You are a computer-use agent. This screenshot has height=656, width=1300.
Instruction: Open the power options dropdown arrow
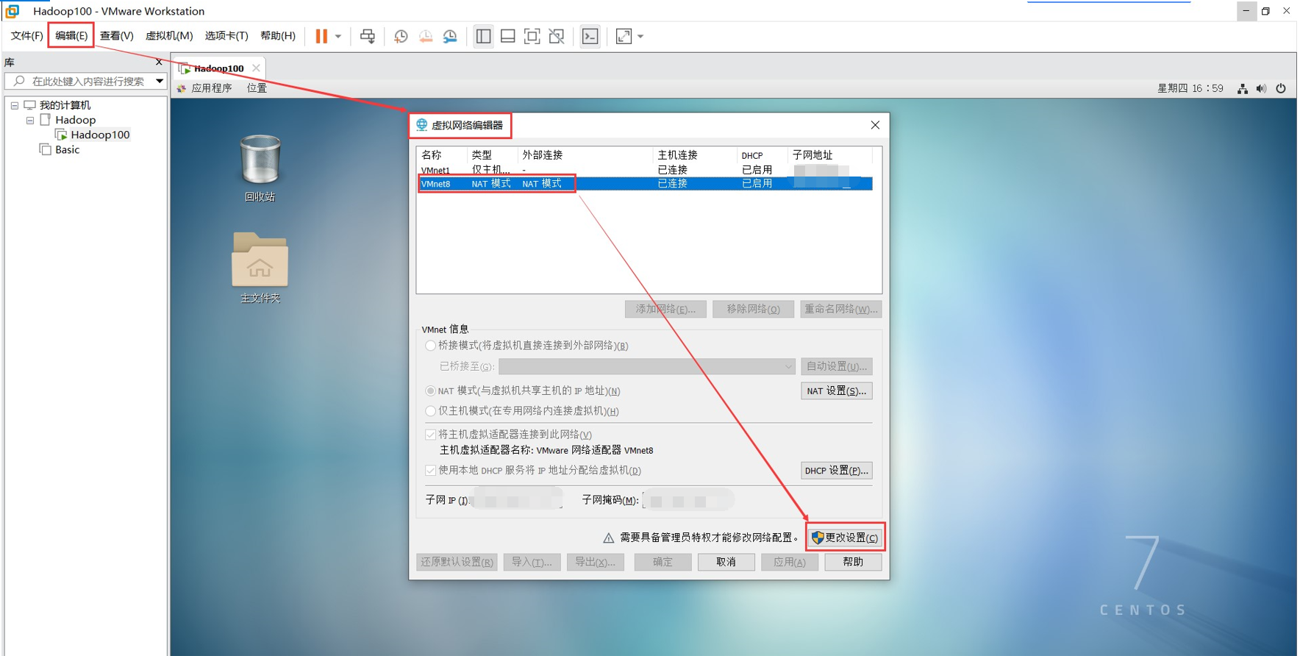[x=338, y=36]
